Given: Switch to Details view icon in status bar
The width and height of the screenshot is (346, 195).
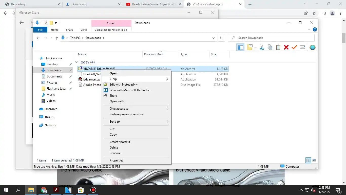Looking at the screenshot, I should [x=308, y=160].
